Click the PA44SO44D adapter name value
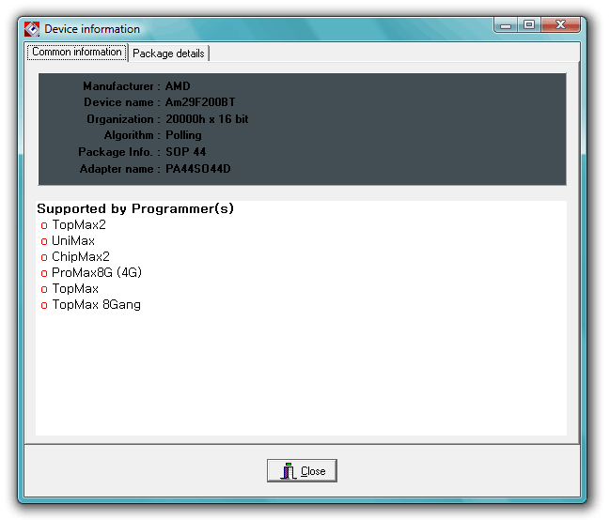The image size is (610, 520). pyautogui.click(x=198, y=169)
